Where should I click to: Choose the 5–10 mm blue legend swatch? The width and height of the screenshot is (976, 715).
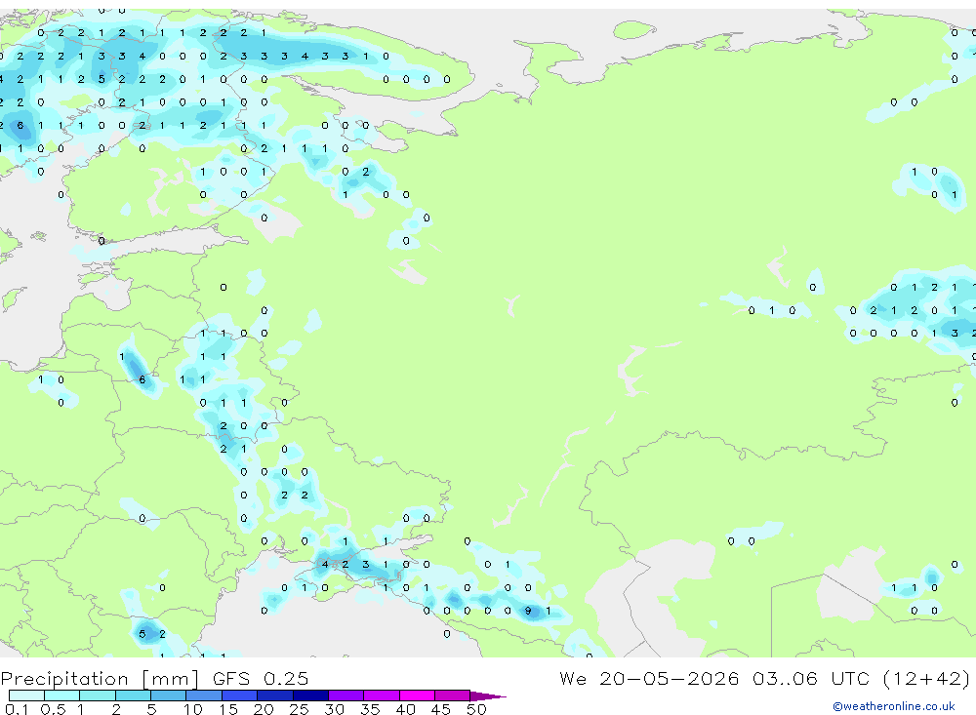[x=169, y=695]
